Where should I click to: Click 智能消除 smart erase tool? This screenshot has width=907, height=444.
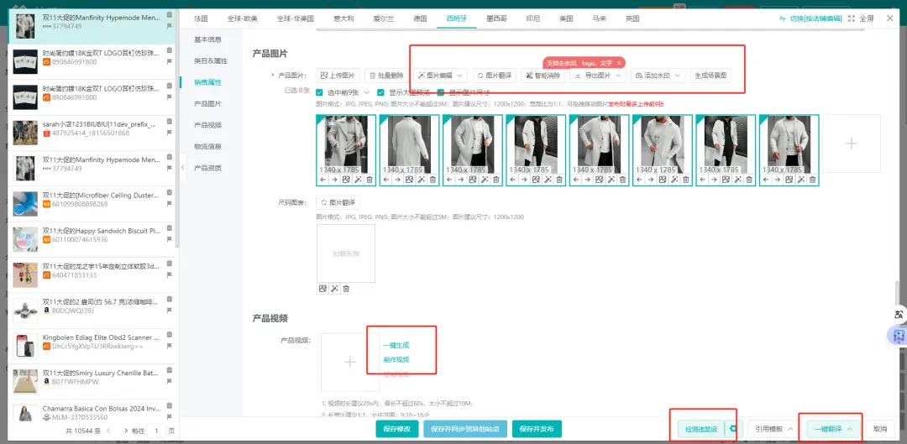pyautogui.click(x=543, y=76)
